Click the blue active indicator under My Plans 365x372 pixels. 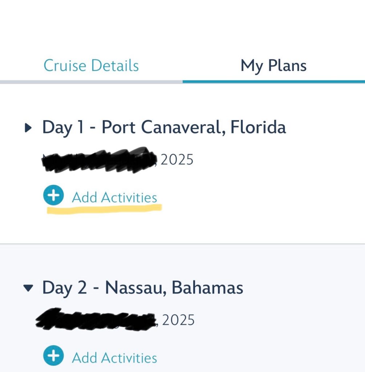tap(274, 82)
